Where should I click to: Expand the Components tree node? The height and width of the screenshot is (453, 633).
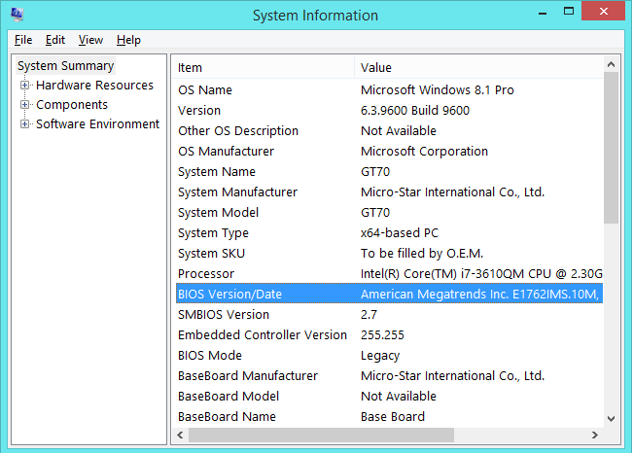tap(24, 105)
